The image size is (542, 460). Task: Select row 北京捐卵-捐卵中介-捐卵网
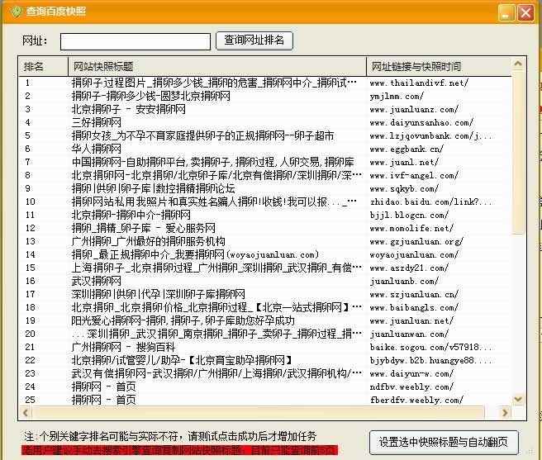click(265, 215)
